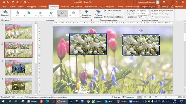Open the Файл menu tab
Screen dimensions: 186x104
point(4,7)
